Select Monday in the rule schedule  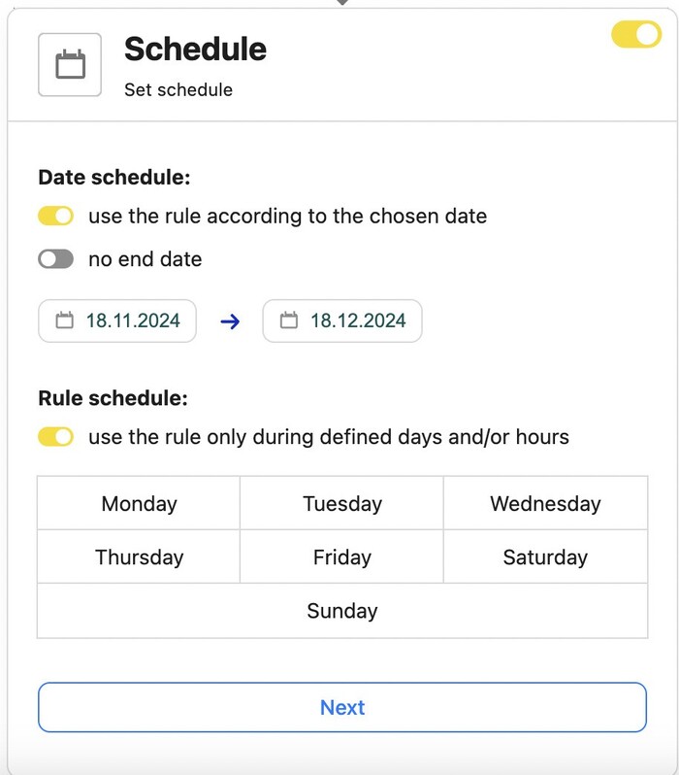pos(139,503)
